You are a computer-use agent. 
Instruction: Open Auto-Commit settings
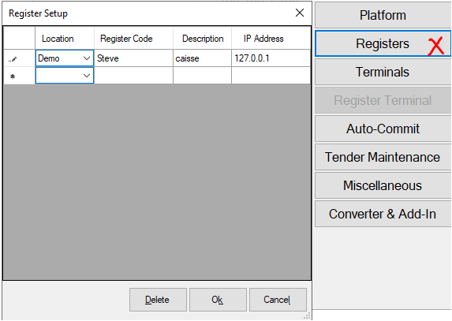point(383,129)
